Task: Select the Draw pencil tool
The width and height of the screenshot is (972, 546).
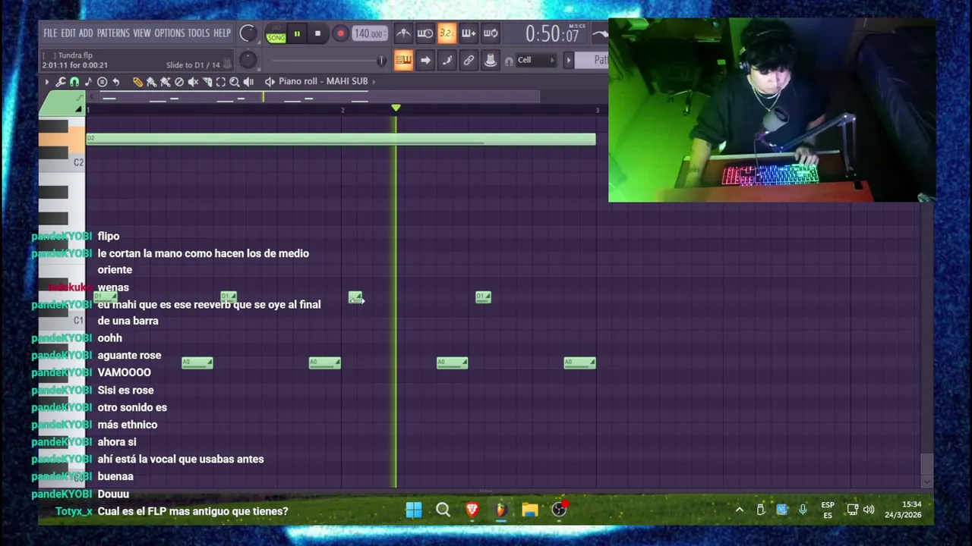Action: pyautogui.click(x=137, y=81)
